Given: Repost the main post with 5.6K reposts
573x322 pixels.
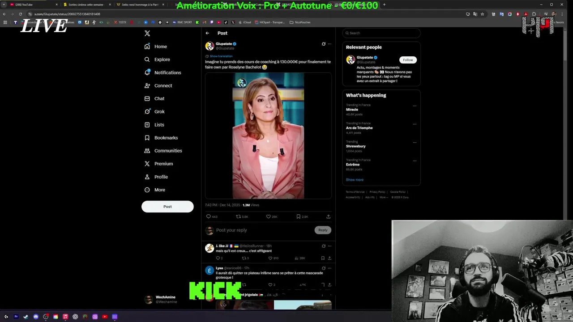Looking at the screenshot, I should tap(242, 216).
